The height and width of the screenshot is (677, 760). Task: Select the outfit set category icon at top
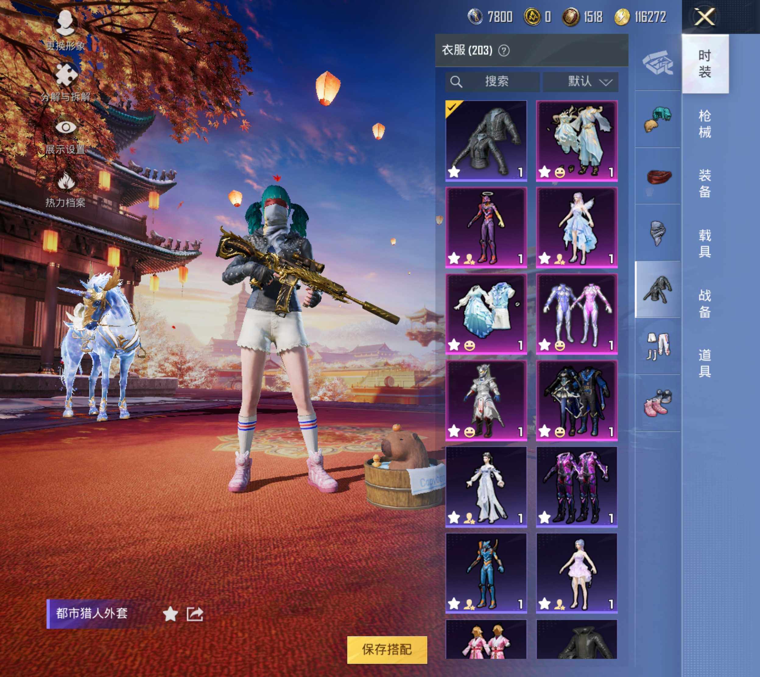pyautogui.click(x=658, y=63)
